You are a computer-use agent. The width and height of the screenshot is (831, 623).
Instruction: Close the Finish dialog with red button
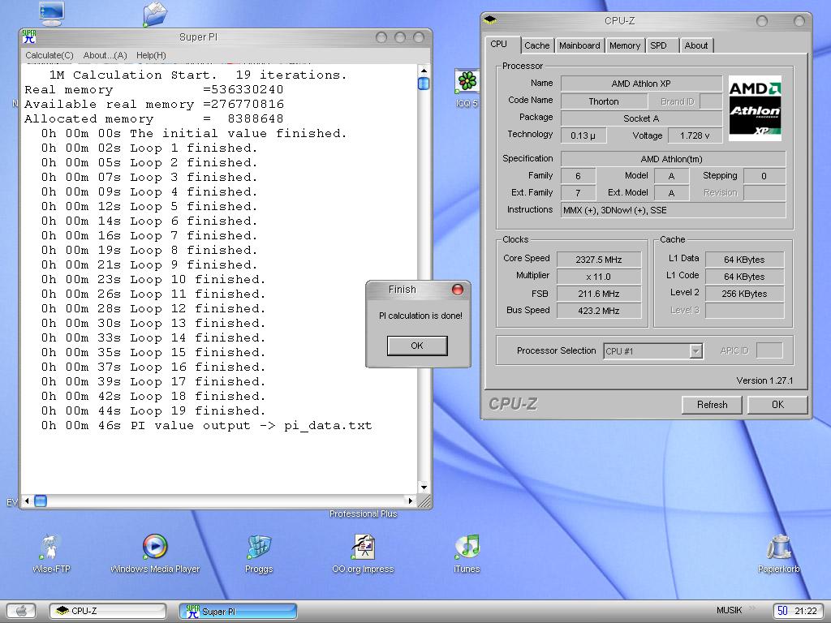[x=458, y=290]
